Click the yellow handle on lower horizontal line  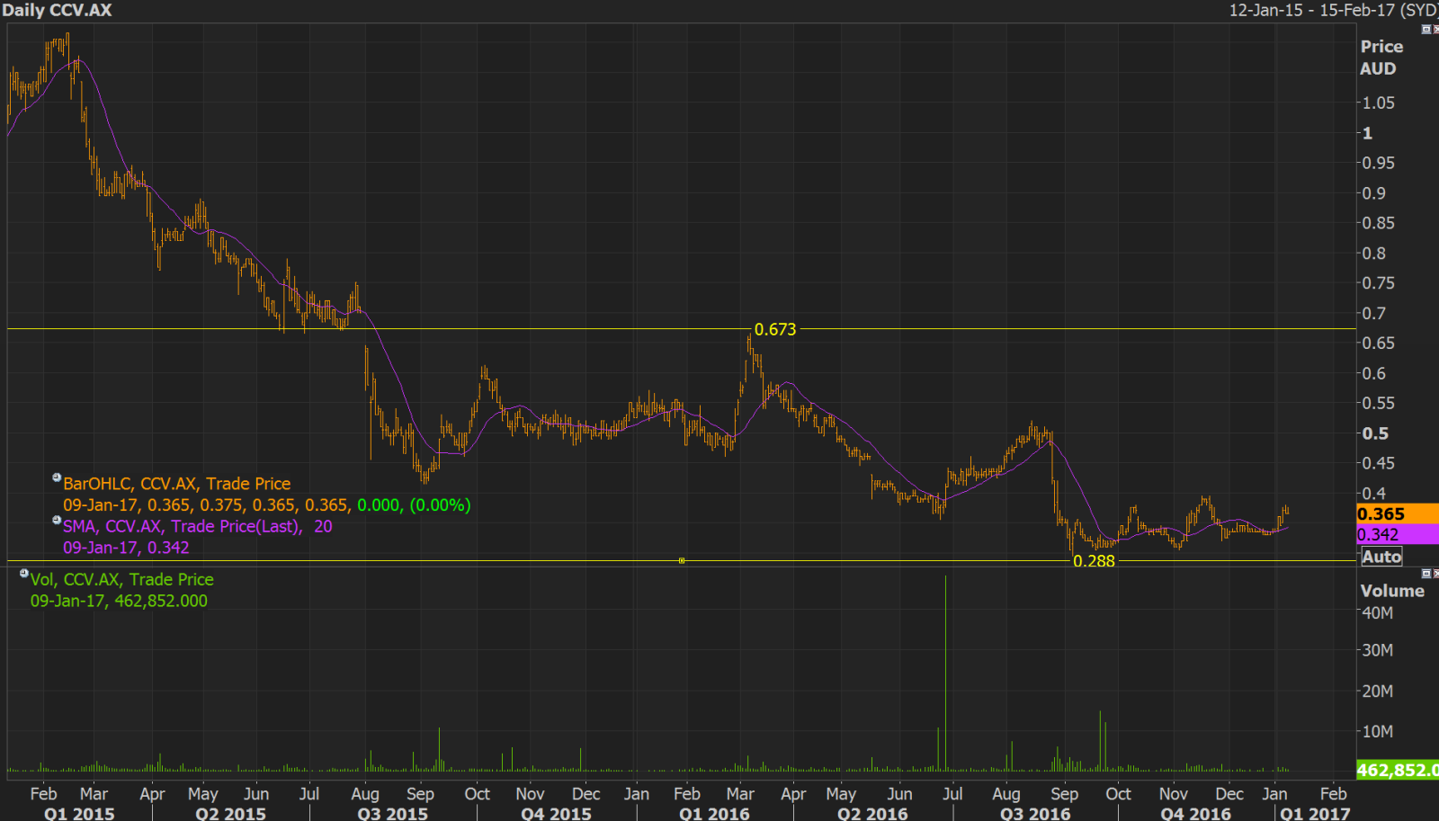(x=682, y=560)
